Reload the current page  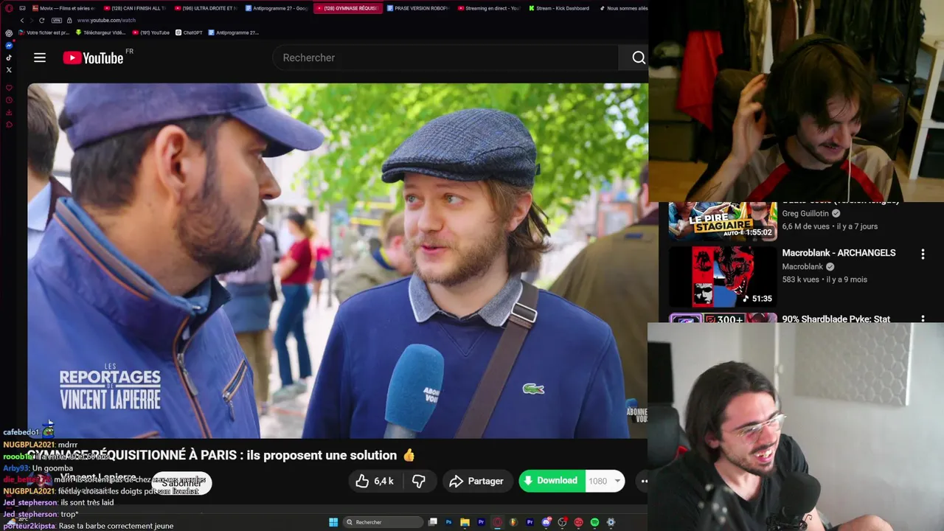pyautogui.click(x=42, y=21)
